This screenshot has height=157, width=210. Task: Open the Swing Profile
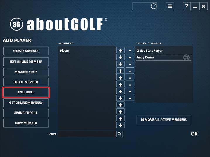(26, 113)
